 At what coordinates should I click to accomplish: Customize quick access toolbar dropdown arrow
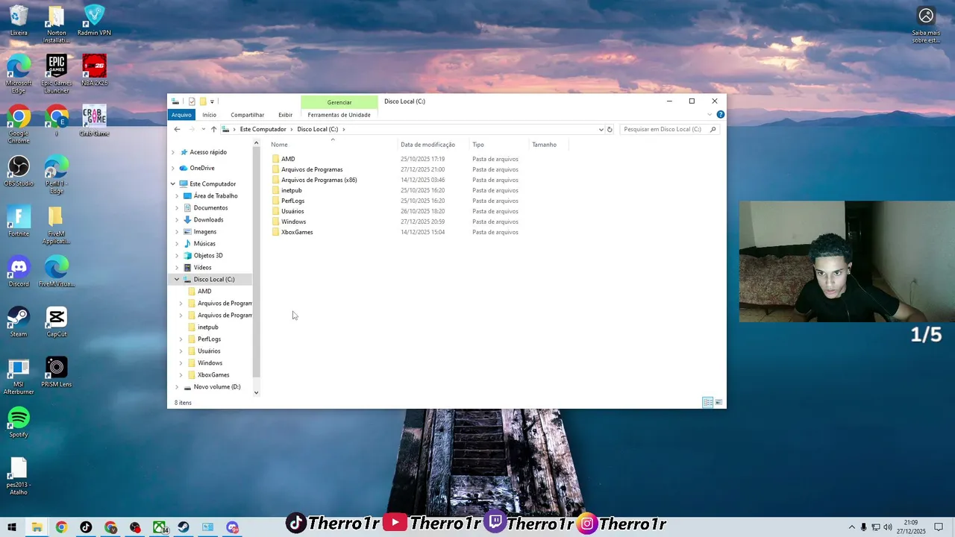pos(212,101)
